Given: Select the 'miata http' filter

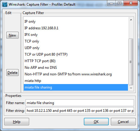Looking at the screenshot, I should coord(76,81).
